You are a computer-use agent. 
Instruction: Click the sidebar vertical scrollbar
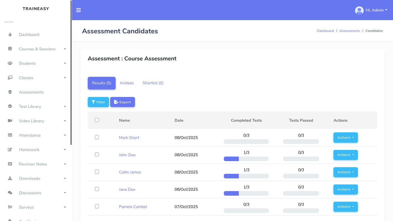(71, 72)
